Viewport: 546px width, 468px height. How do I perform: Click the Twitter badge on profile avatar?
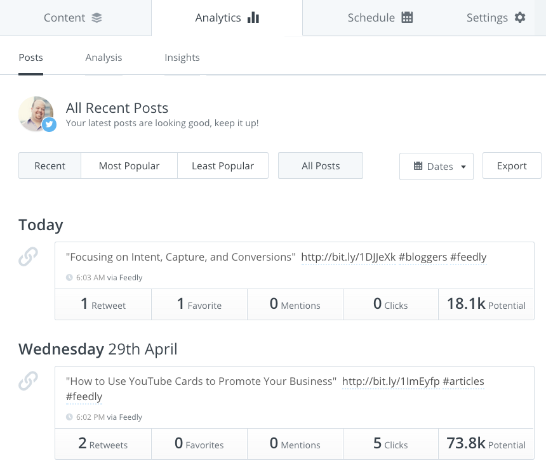[x=50, y=125]
